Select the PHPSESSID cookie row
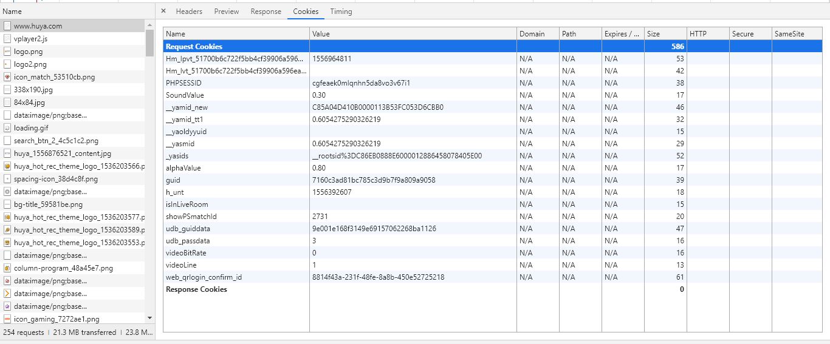Image resolution: width=830 pixels, height=344 pixels. [493, 83]
